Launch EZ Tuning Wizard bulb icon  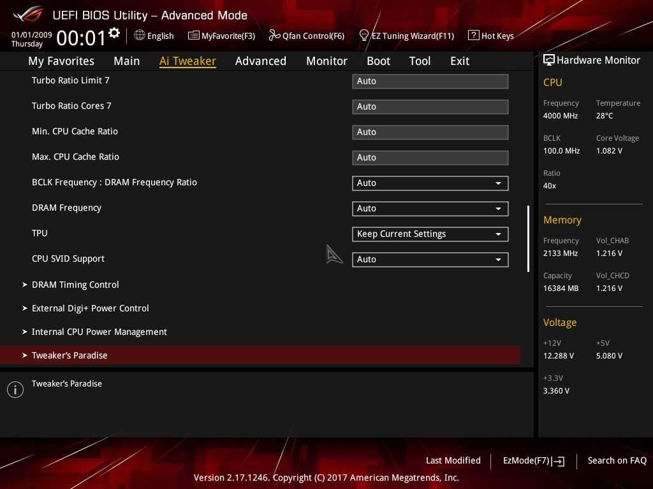click(364, 36)
